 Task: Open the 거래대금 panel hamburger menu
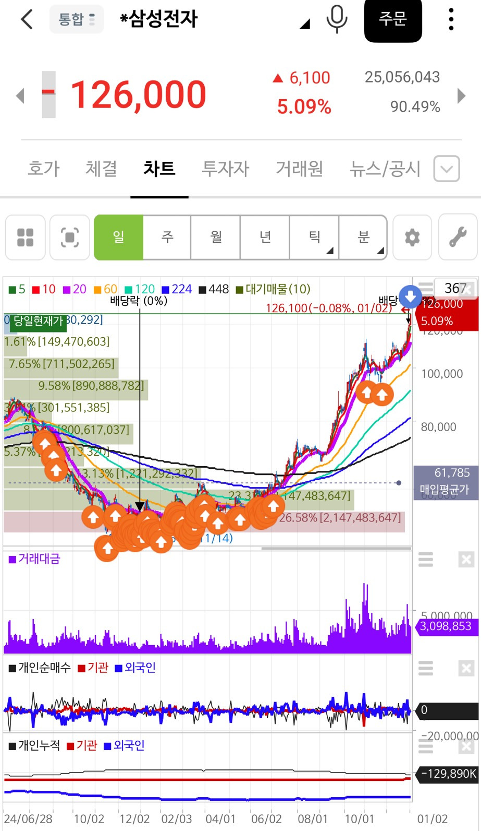[x=426, y=560]
